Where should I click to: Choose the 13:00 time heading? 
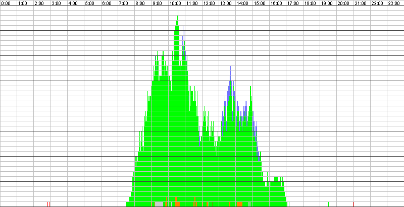pyautogui.click(x=226, y=4)
